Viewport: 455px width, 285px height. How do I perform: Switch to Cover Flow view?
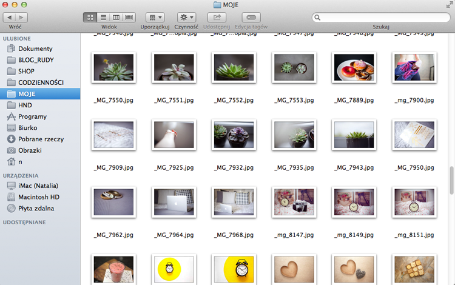[x=129, y=18]
